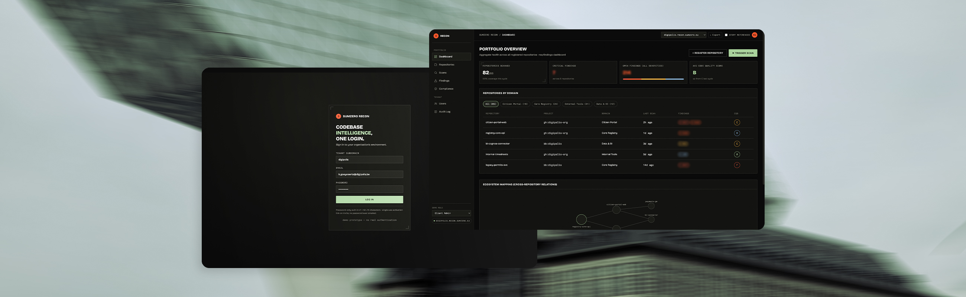Viewport: 966px width, 297px height.
Task: Click the orange RECON logo in the dashboard sidebar
Action: coord(436,36)
